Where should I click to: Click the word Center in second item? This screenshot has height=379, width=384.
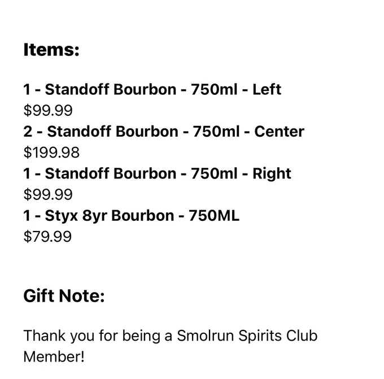pyautogui.click(x=280, y=131)
